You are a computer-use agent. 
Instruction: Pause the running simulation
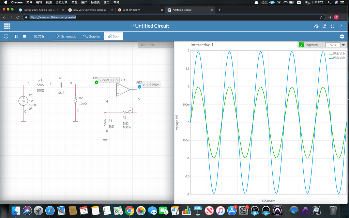(16, 36)
